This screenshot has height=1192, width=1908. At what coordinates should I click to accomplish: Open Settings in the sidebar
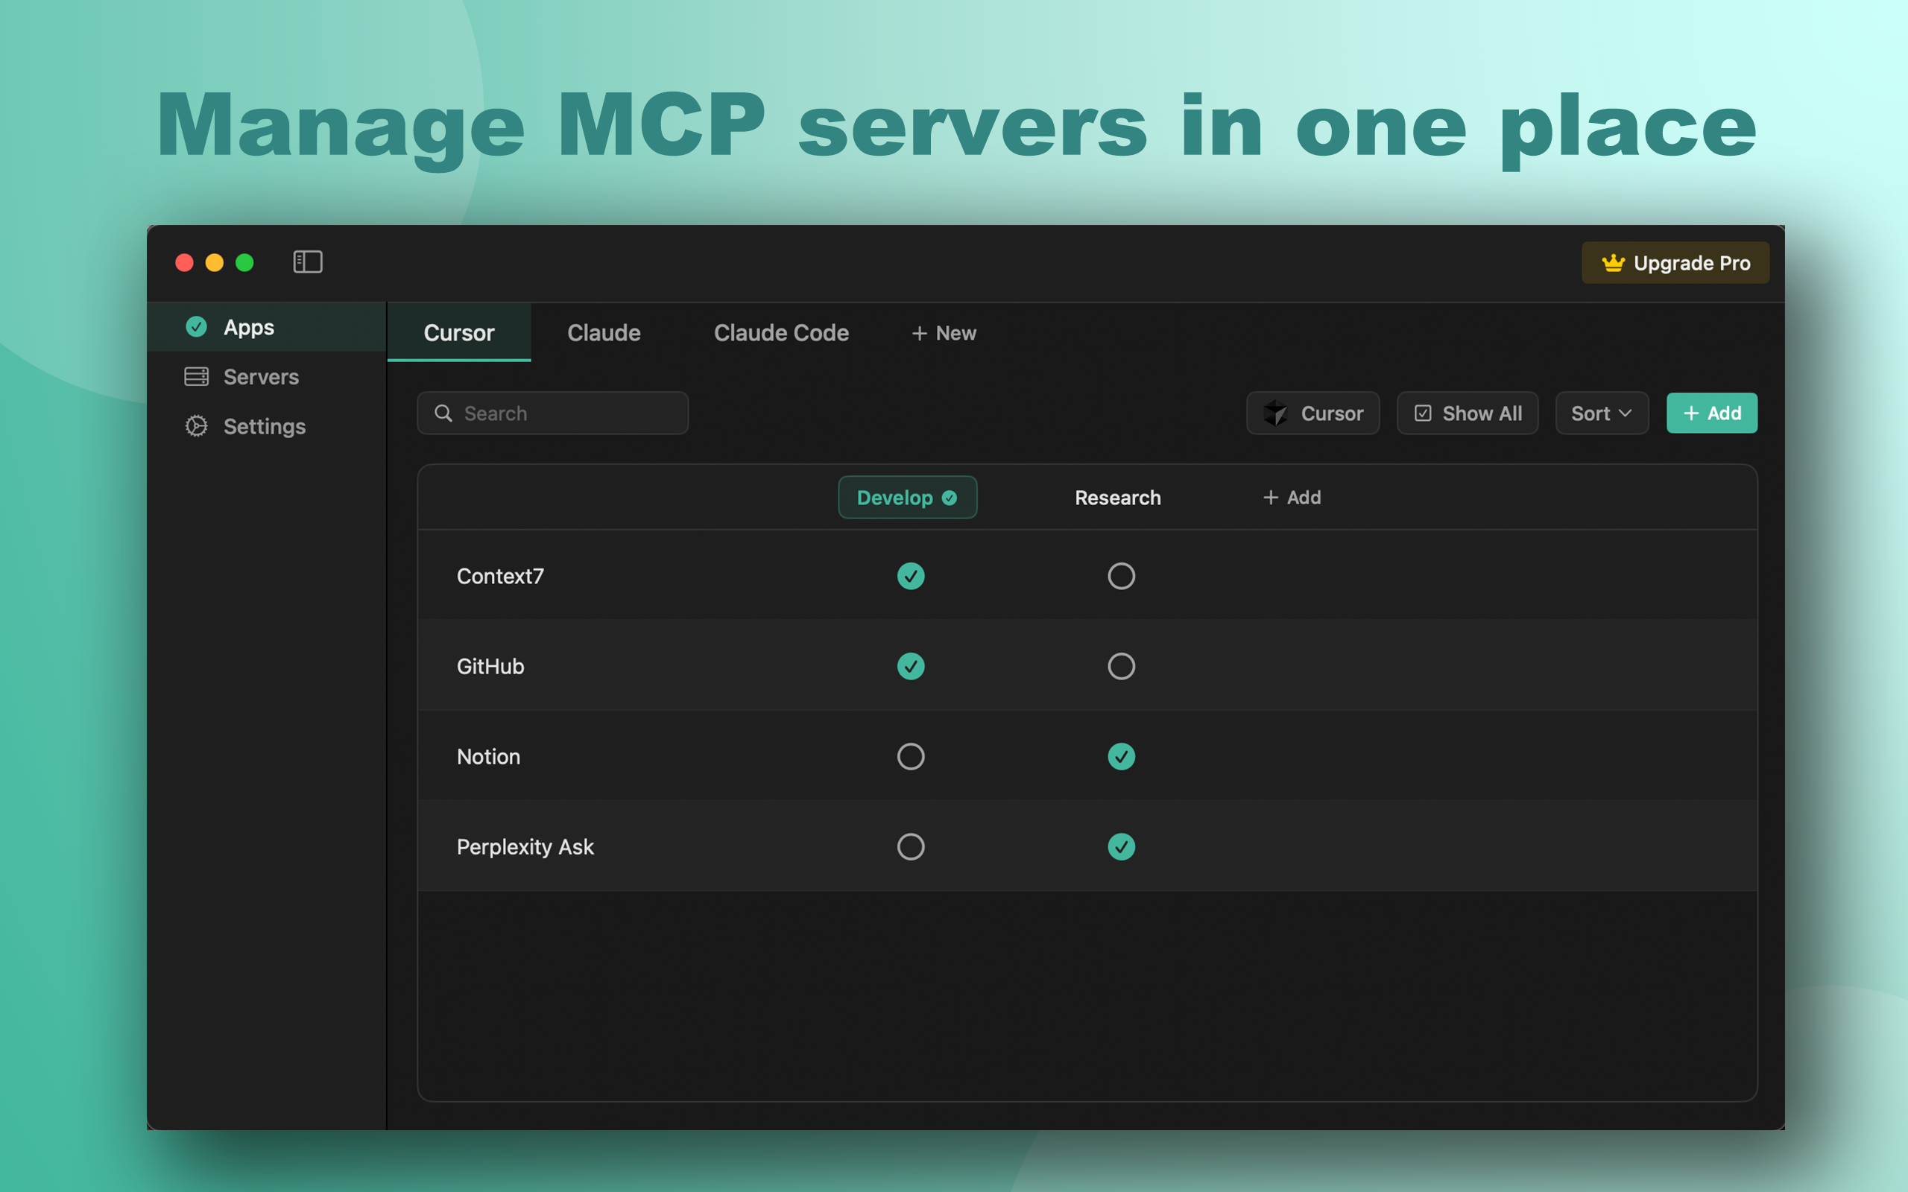[267, 426]
